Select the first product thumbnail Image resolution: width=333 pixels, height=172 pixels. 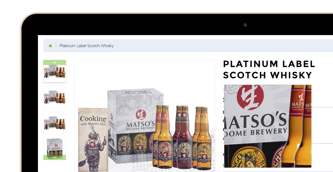point(55,72)
